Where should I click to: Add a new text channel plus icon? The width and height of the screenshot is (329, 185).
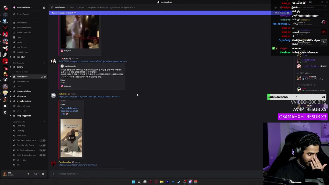tap(44, 63)
